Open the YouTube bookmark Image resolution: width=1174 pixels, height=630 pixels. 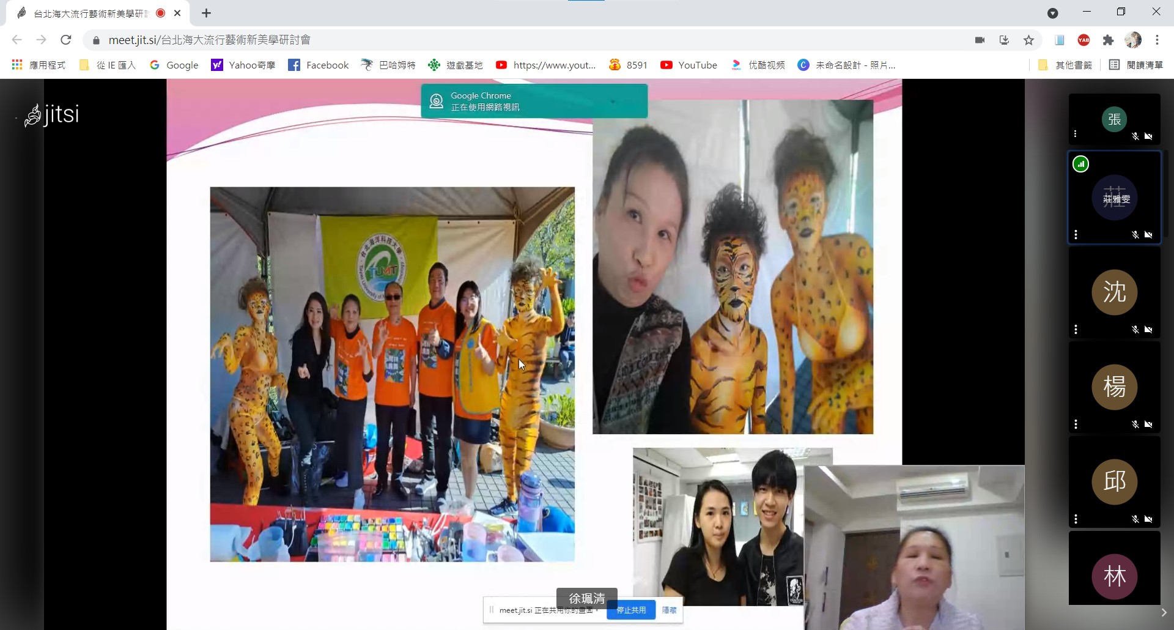pos(689,65)
